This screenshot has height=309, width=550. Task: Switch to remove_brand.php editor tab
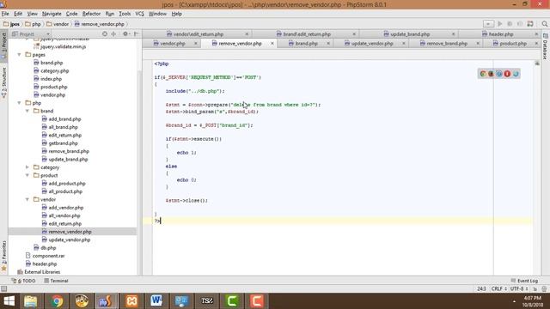point(447,44)
